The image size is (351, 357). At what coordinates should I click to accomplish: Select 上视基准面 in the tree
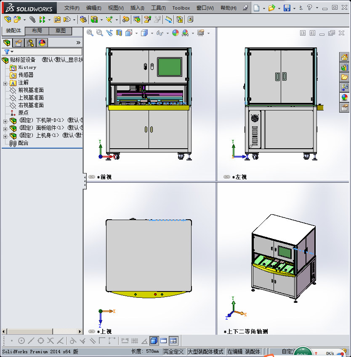tap(31, 98)
